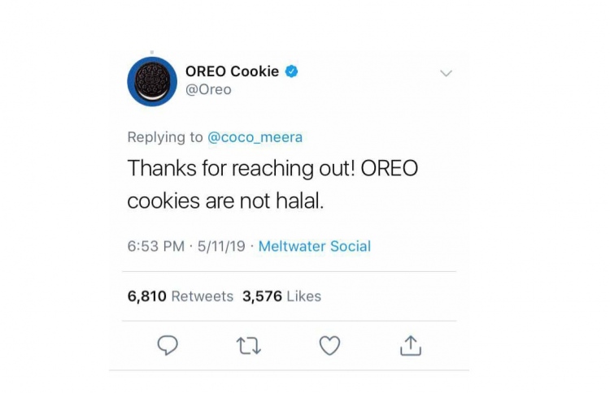This screenshot has height=393, width=610.
Task: Click the blue verified checkmark badge
Action: pos(292,71)
